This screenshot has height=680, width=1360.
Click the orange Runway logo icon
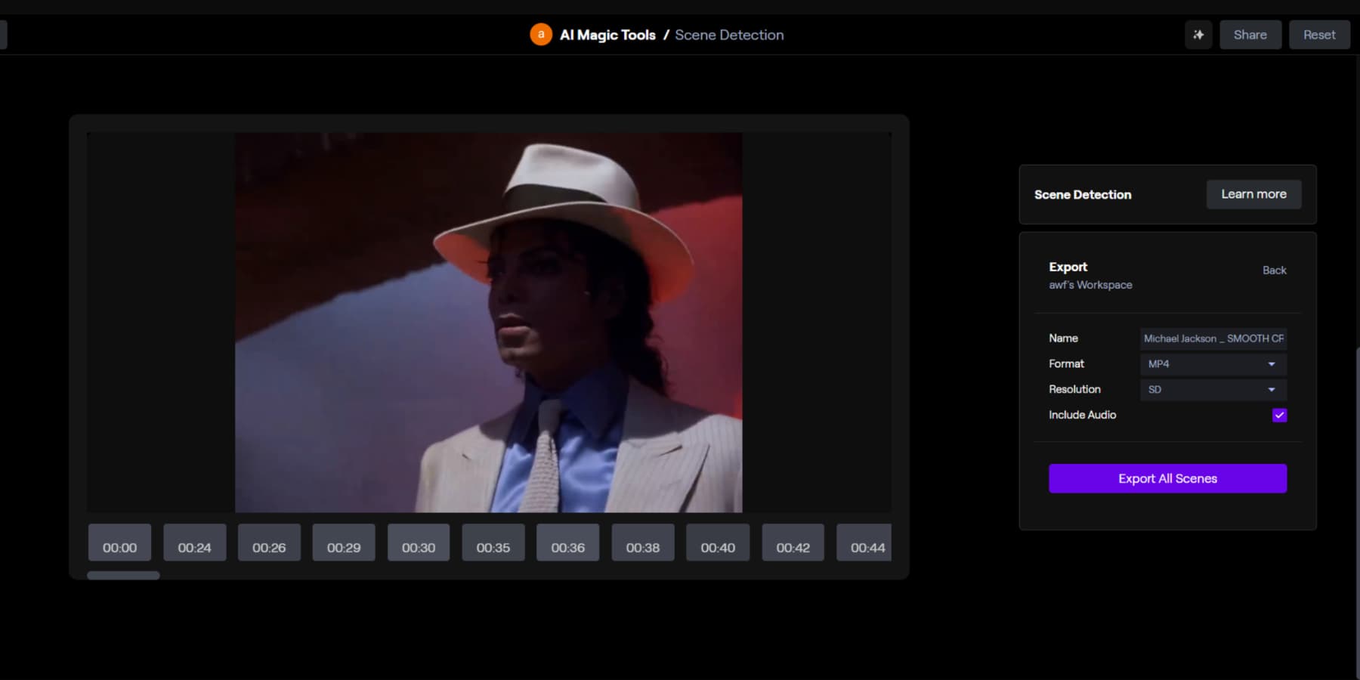541,35
